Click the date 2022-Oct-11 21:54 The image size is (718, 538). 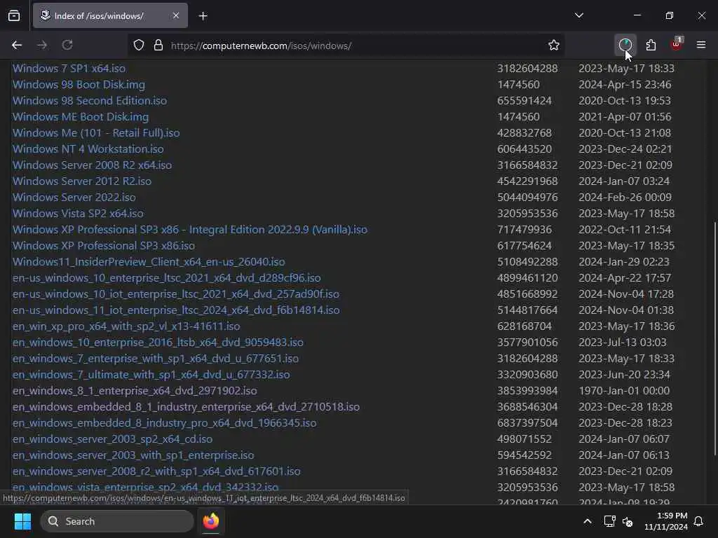[x=625, y=229]
